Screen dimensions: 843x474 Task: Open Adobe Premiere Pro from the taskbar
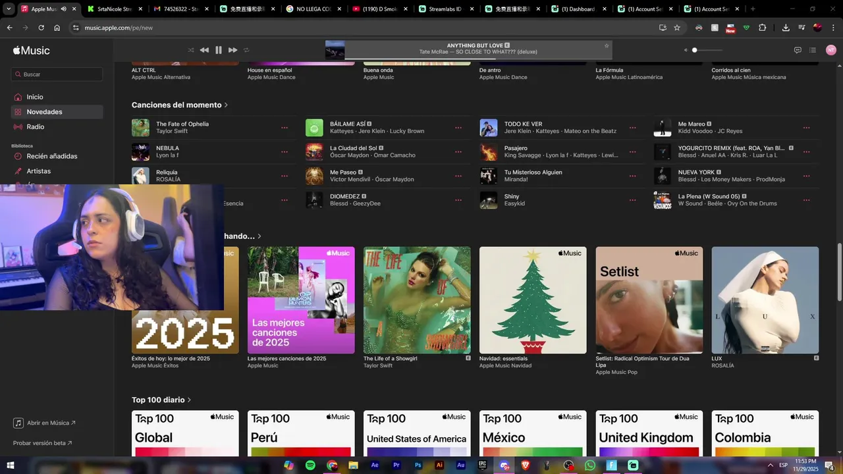pyautogui.click(x=396, y=465)
